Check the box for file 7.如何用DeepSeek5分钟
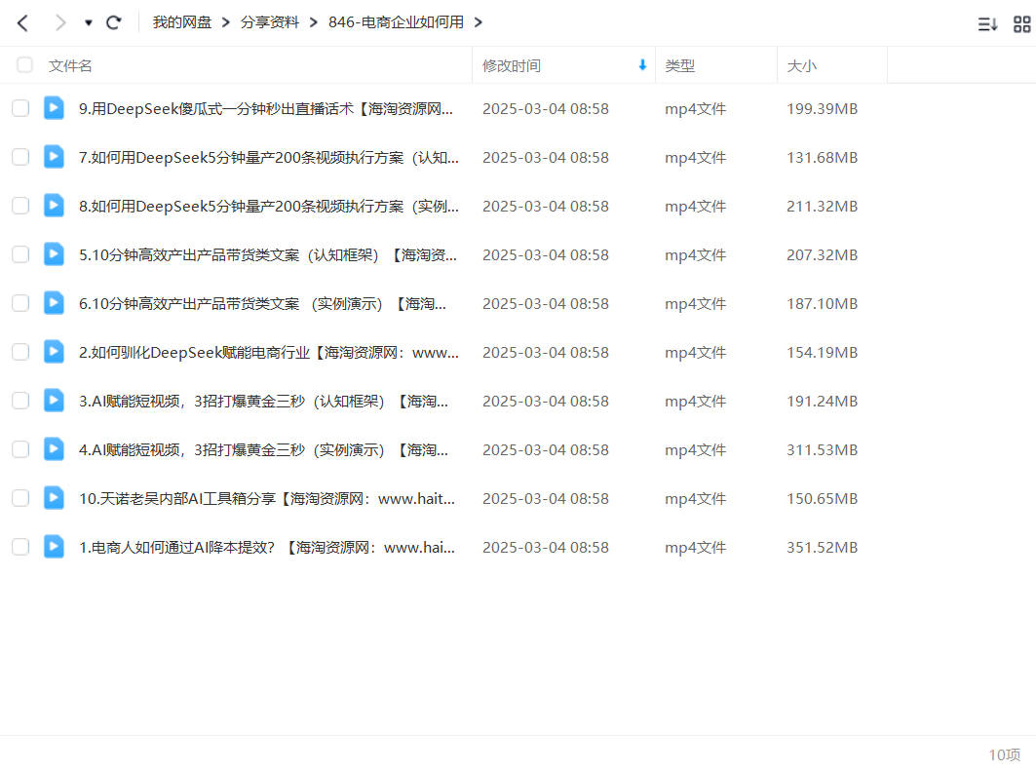The image size is (1036, 771). [20, 157]
